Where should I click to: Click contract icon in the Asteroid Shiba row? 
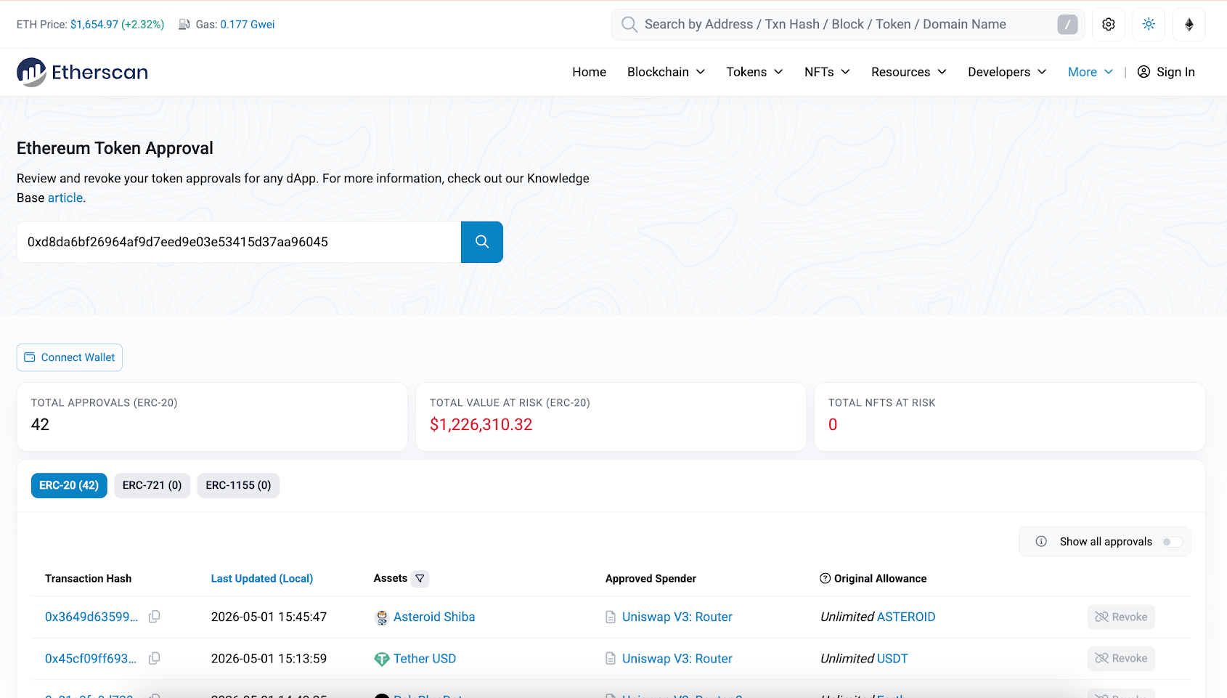611,617
